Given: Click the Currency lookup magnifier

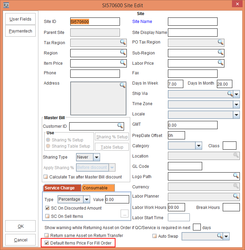Looking at the screenshot, I should [x=236, y=186].
